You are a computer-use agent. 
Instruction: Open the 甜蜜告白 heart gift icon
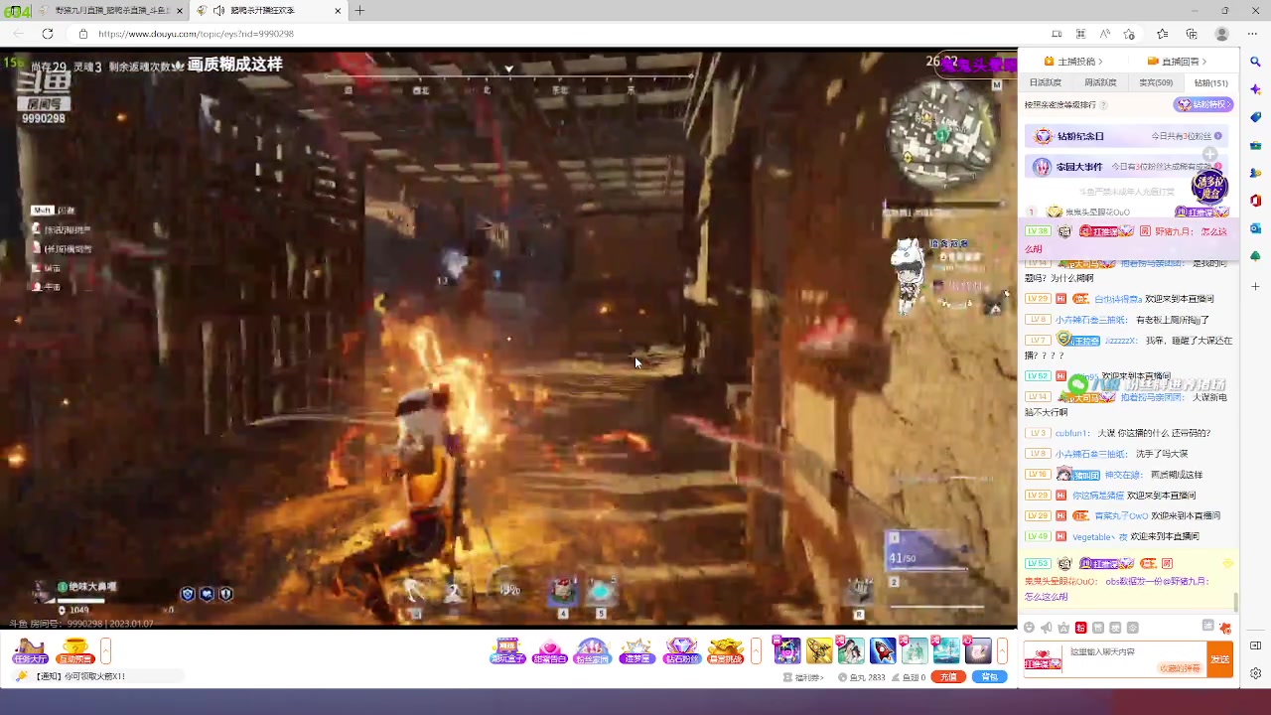(x=550, y=651)
